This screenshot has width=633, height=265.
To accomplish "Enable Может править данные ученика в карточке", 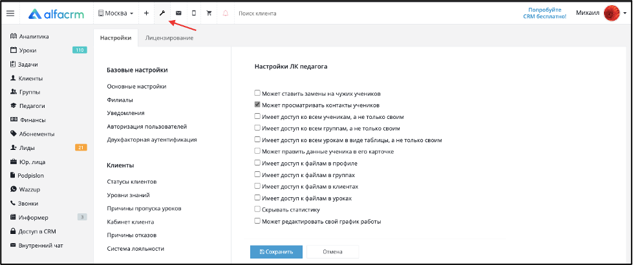I will tap(257, 152).
